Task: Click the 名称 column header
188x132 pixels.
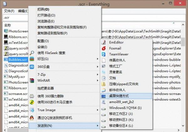Action: [x=8, y=25]
